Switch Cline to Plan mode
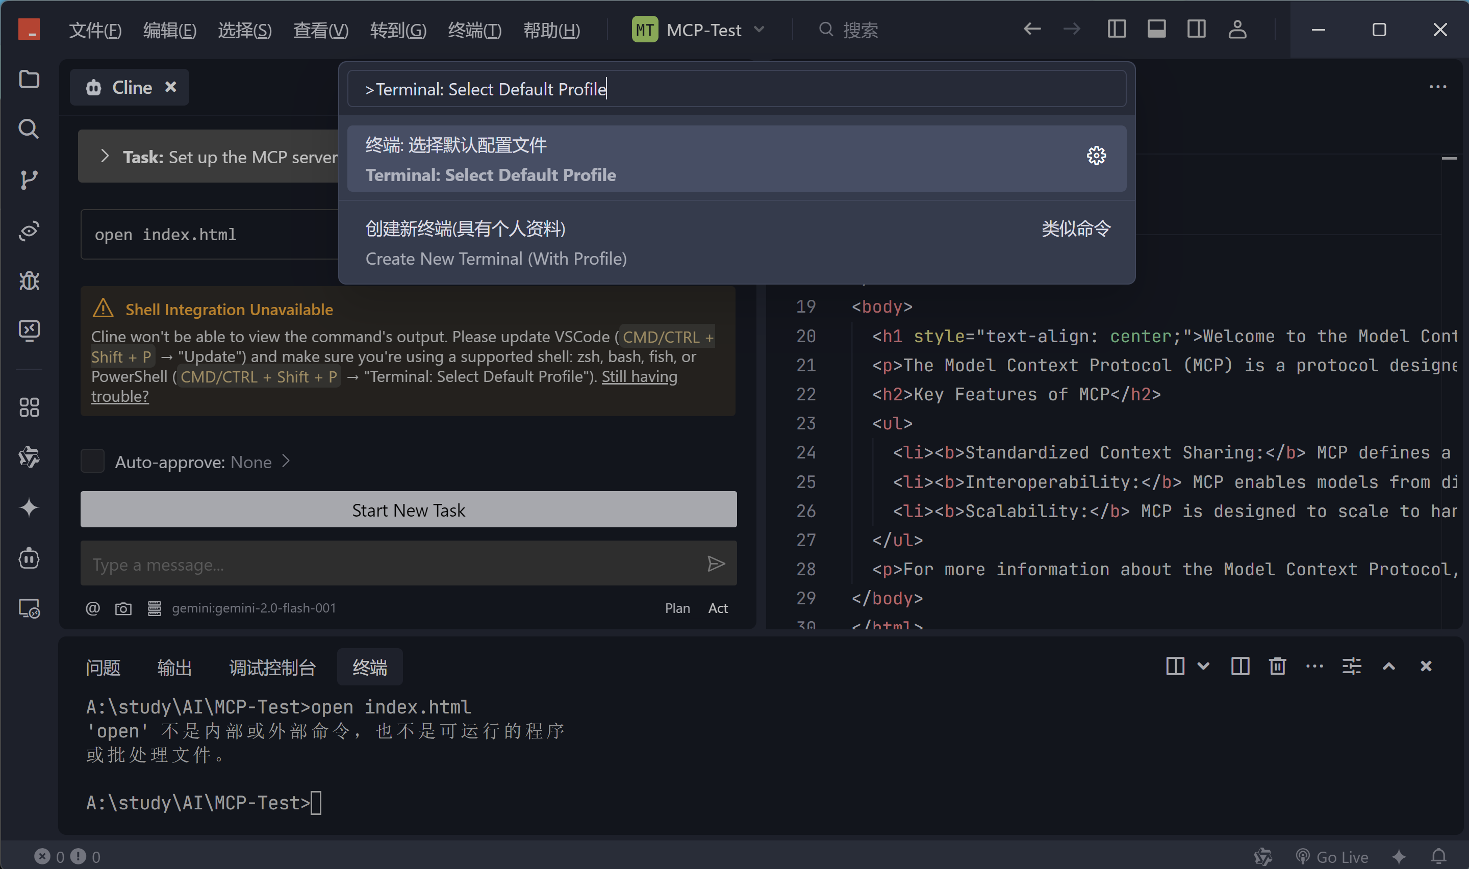The width and height of the screenshot is (1469, 869). 677,608
